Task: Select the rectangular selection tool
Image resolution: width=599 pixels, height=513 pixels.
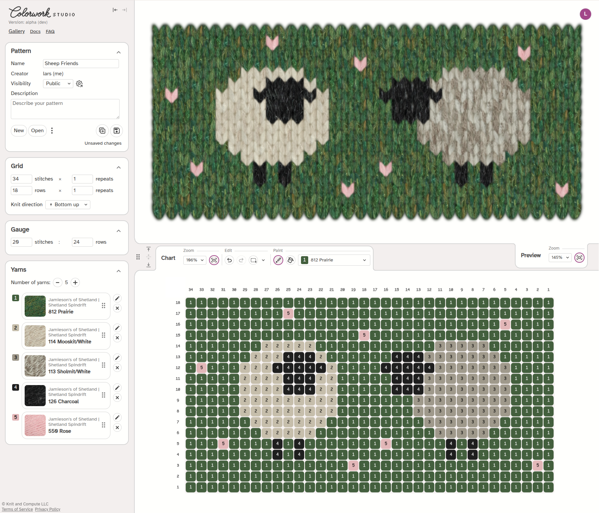Action: [253, 260]
